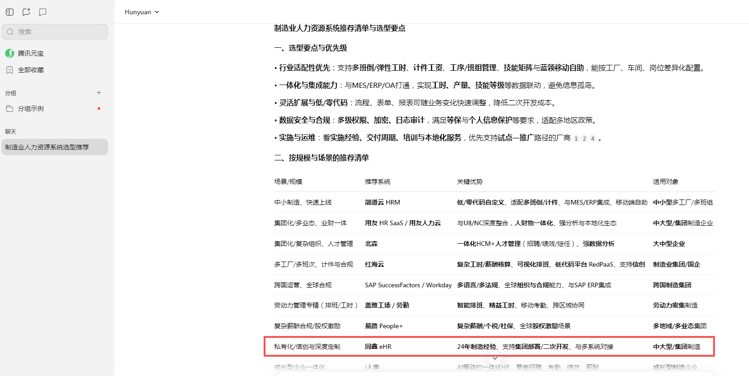Click the bookmark icon beside 全部收藏
The image size is (749, 376).
[x=10, y=70]
